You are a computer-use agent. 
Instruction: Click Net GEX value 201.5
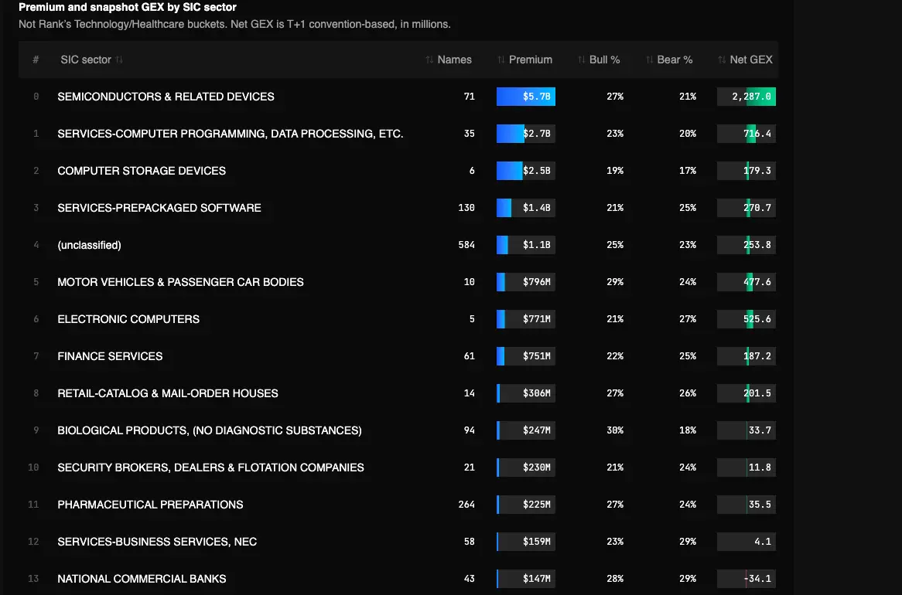tap(746, 393)
